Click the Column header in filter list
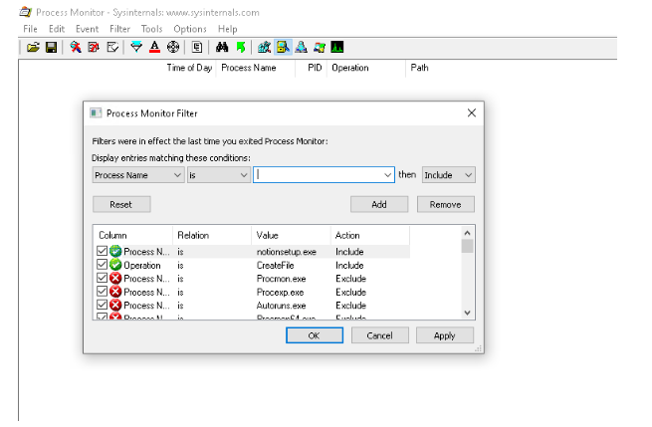The width and height of the screenshot is (652, 427). coord(132,235)
